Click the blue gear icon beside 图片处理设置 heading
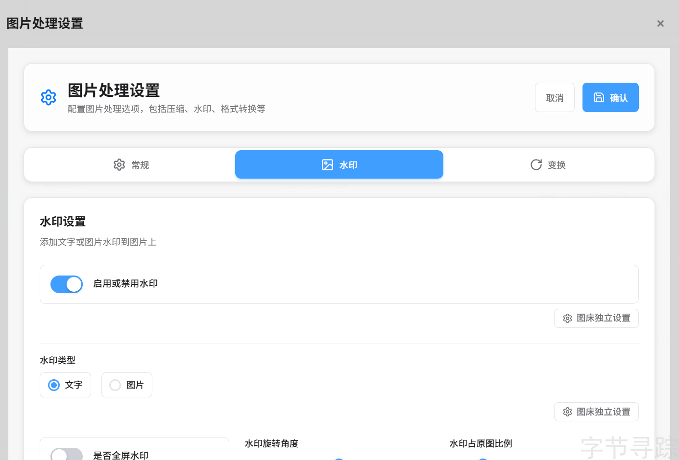679x460 pixels. point(48,97)
